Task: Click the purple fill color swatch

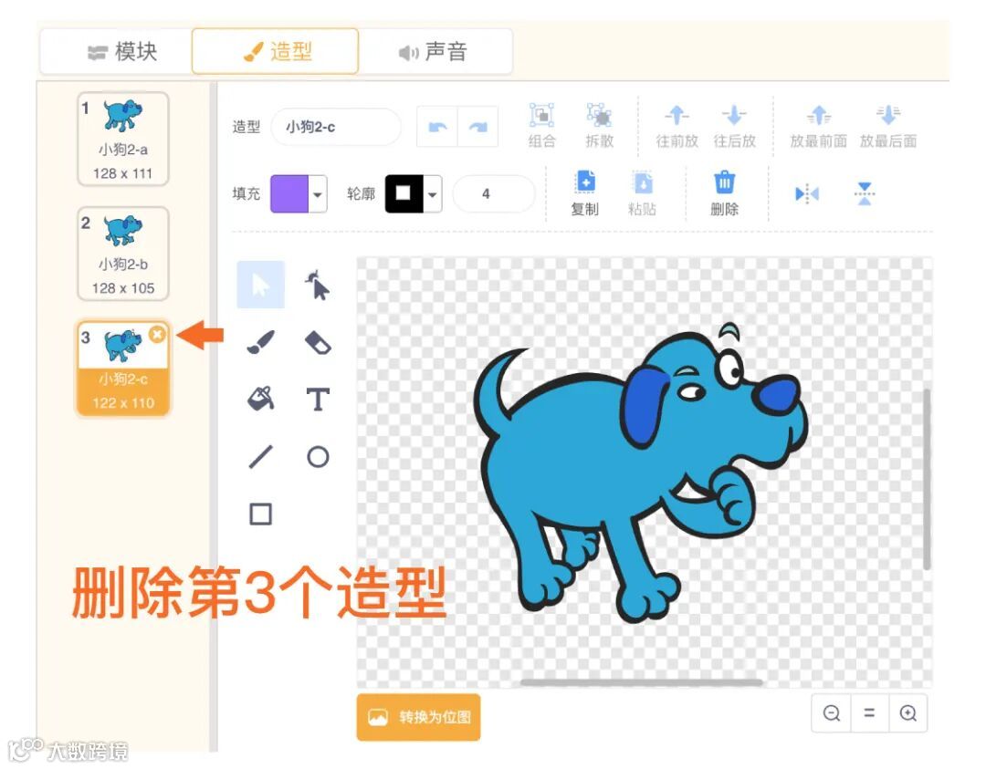Action: (289, 194)
